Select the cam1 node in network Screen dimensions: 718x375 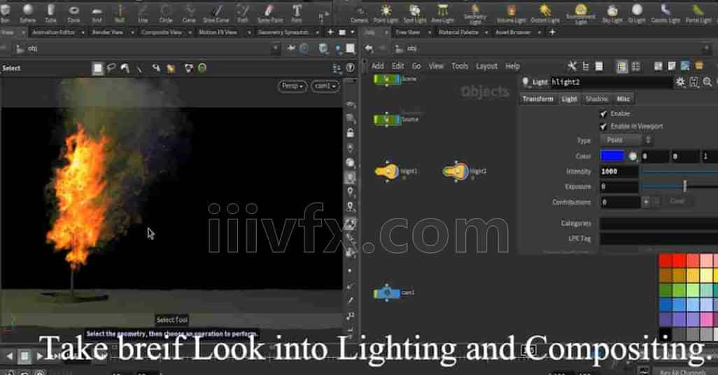point(387,293)
